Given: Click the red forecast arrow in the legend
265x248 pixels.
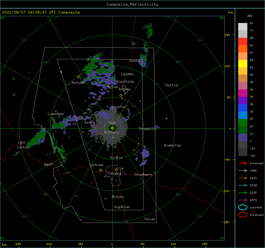Looking at the screenshot, I should 243,163.
